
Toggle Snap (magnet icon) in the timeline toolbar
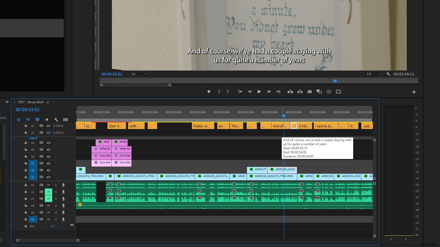pyautogui.click(x=28, y=120)
